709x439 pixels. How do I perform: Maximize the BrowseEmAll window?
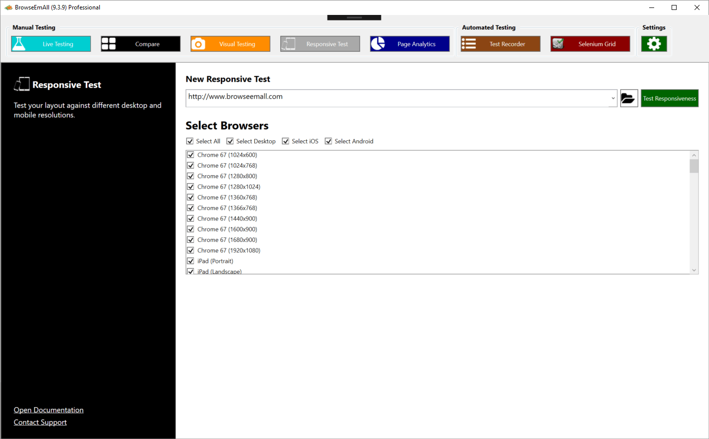[x=674, y=7]
